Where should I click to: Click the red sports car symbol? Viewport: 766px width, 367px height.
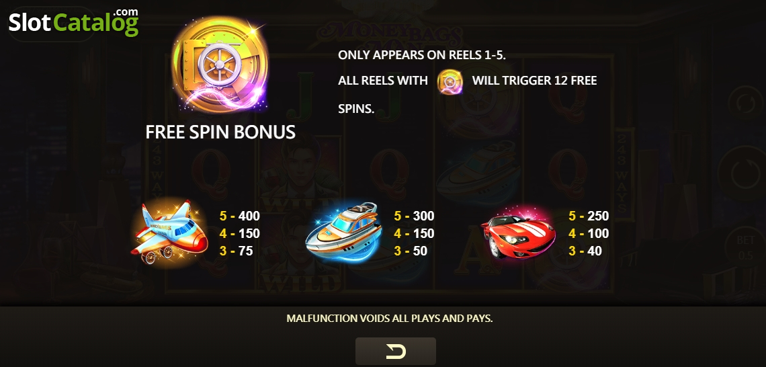(x=518, y=234)
